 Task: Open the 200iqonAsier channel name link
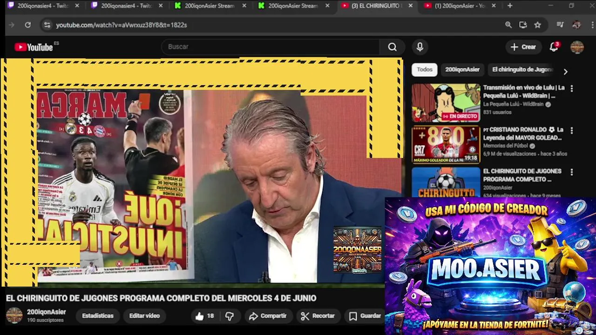point(47,312)
